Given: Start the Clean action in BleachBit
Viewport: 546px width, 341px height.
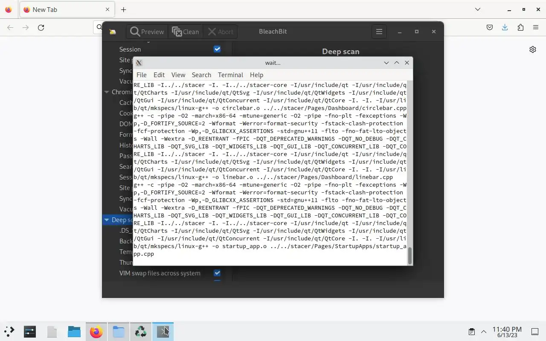Looking at the screenshot, I should click(x=185, y=32).
